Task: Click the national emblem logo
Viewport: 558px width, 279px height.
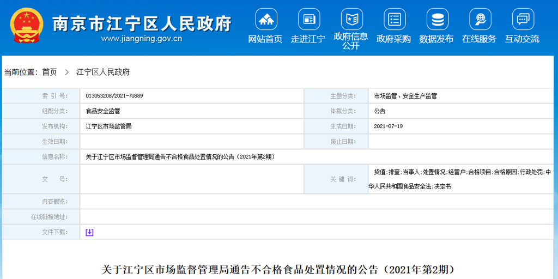Action: pos(27,25)
